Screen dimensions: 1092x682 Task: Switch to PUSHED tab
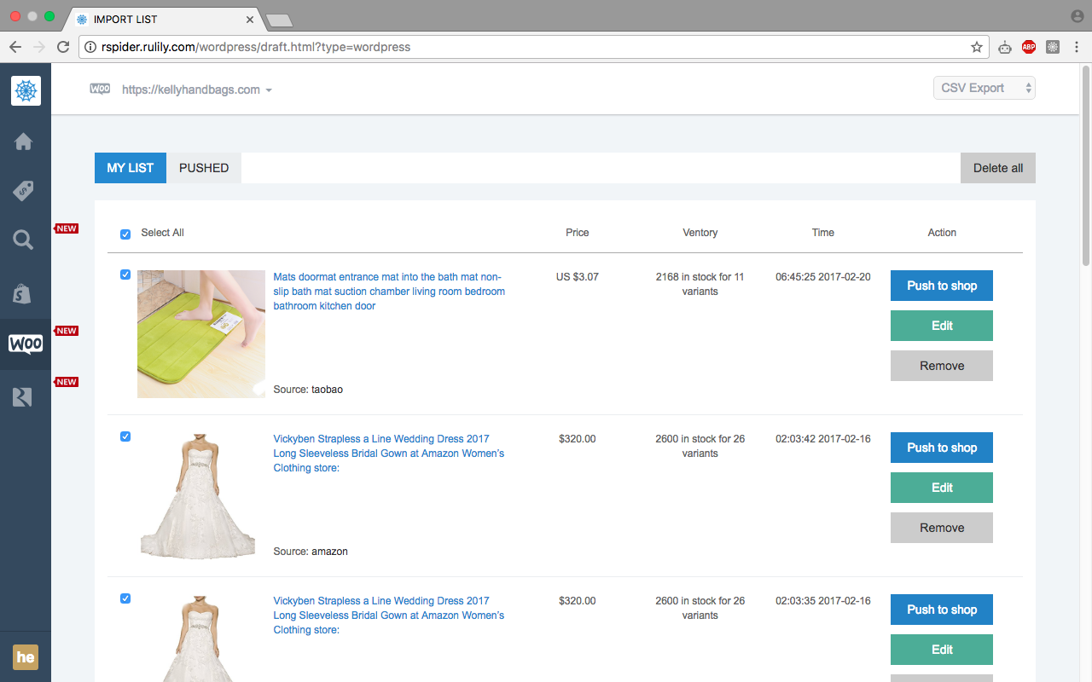[204, 168]
